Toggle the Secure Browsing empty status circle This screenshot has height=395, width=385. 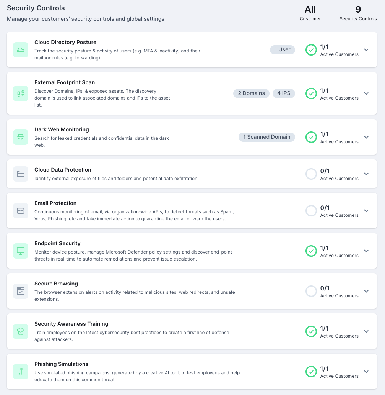tap(311, 291)
